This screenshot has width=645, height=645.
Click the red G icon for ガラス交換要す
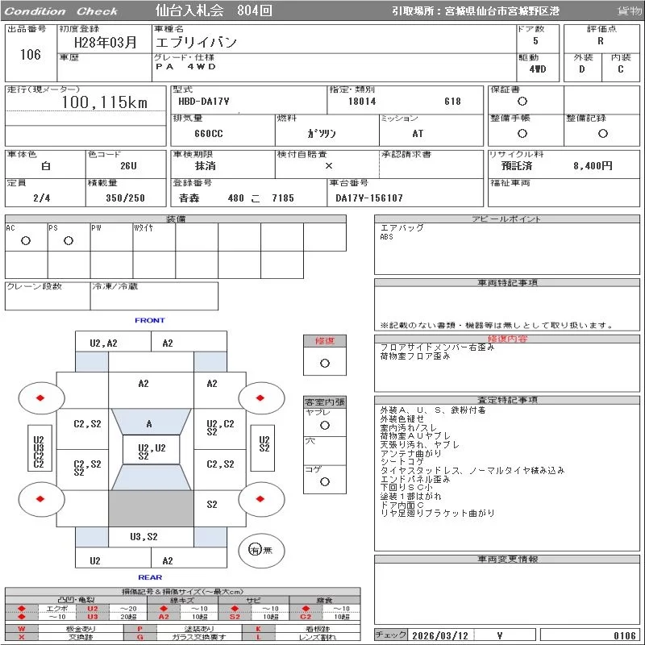pyautogui.click(x=140, y=637)
